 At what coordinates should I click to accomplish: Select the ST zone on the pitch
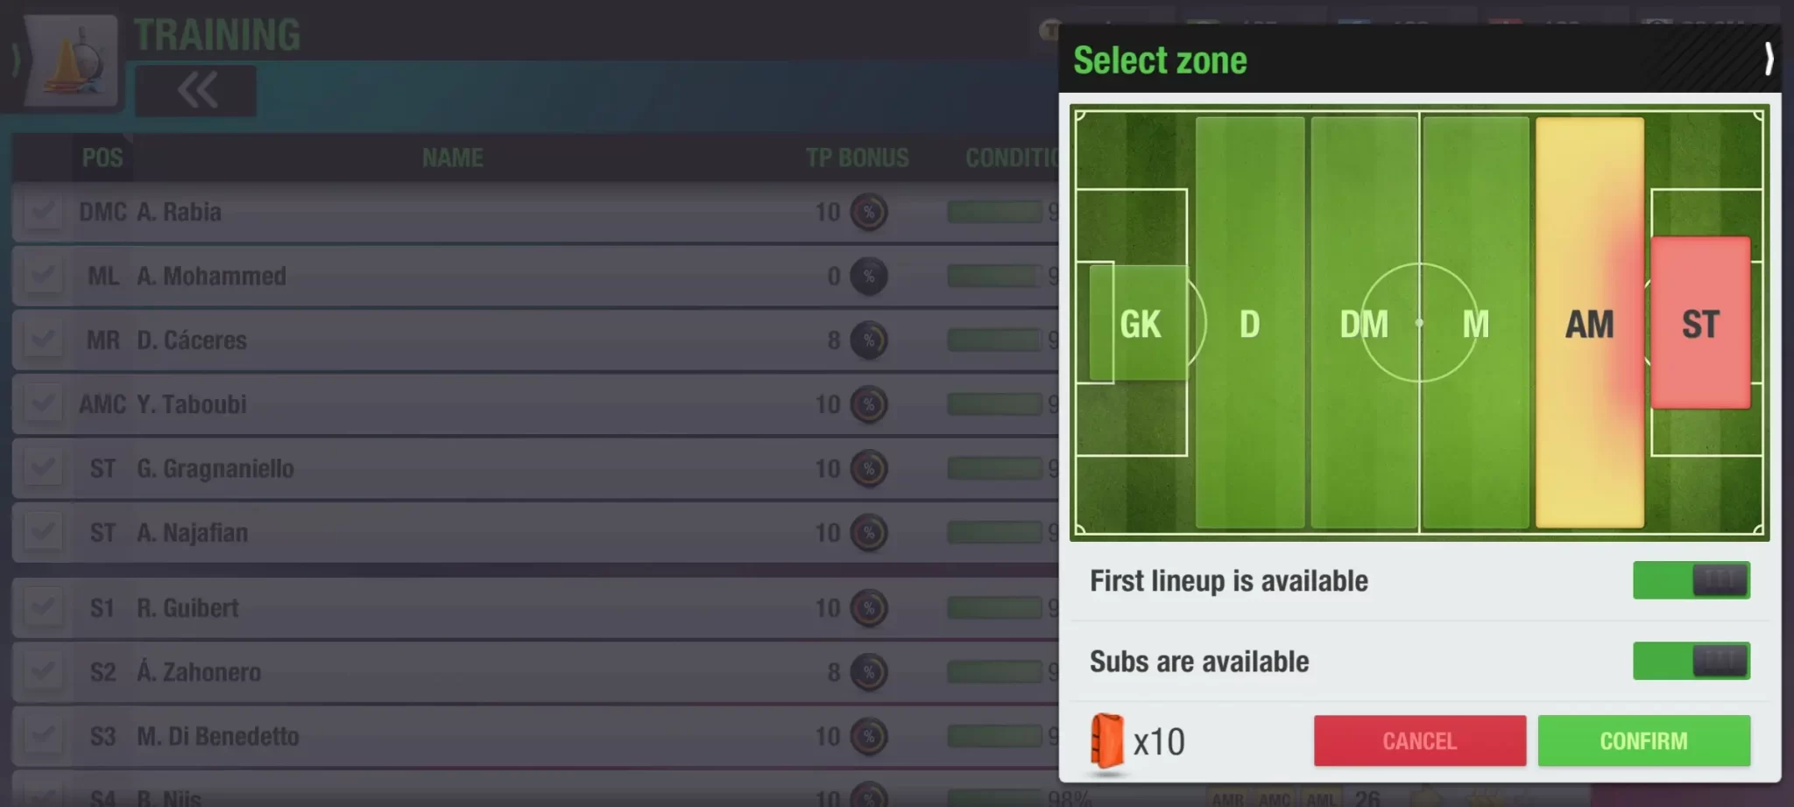tap(1700, 323)
